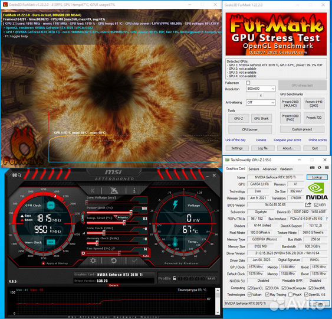Click Afterburner profile SAVE button
This screenshot has height=319, width=332.
tap(211, 278)
